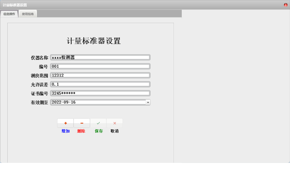Click the 测量范围 field containing 12312
The height and width of the screenshot is (181, 290).
pyautogui.click(x=100, y=75)
